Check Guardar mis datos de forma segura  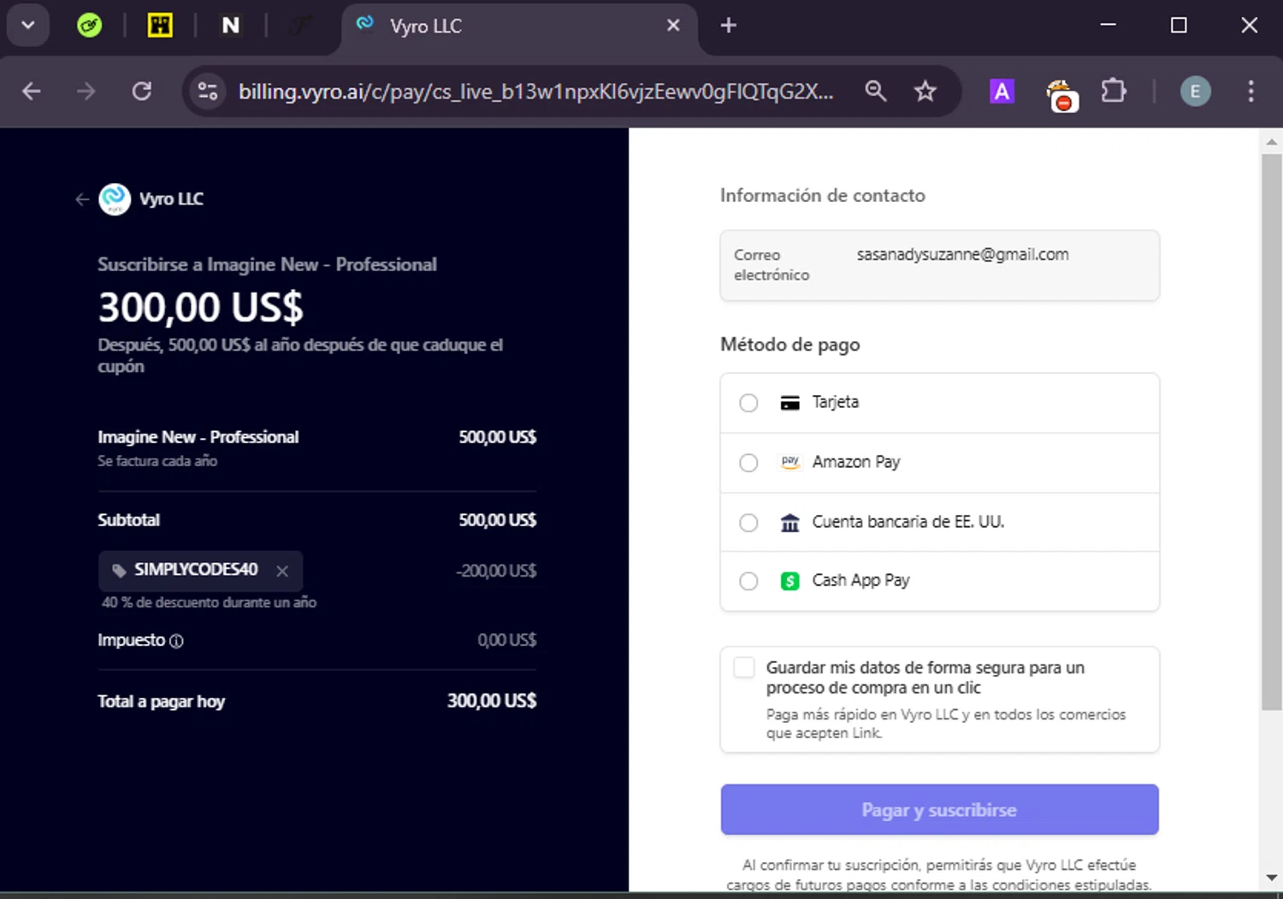point(744,668)
